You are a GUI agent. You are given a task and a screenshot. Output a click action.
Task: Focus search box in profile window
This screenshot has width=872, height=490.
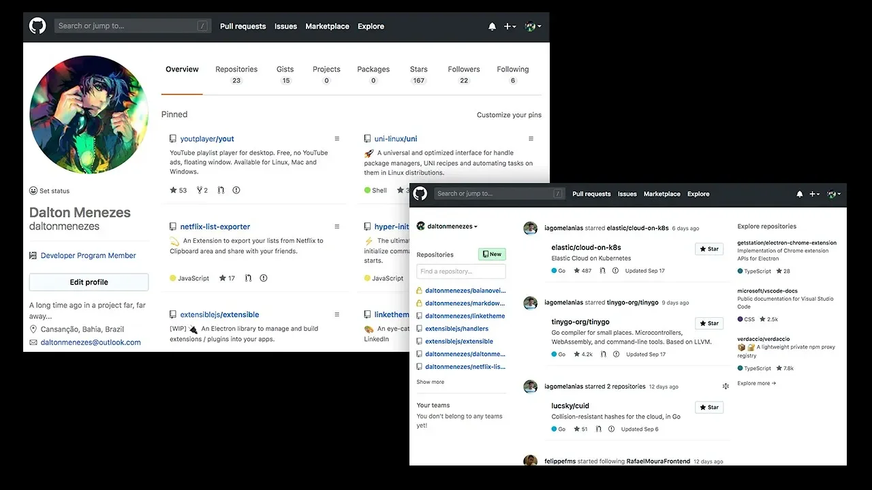(x=131, y=26)
